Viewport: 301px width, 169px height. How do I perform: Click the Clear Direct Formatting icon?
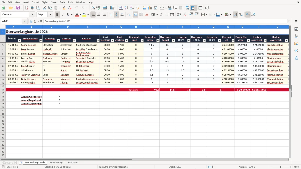click(70, 8)
